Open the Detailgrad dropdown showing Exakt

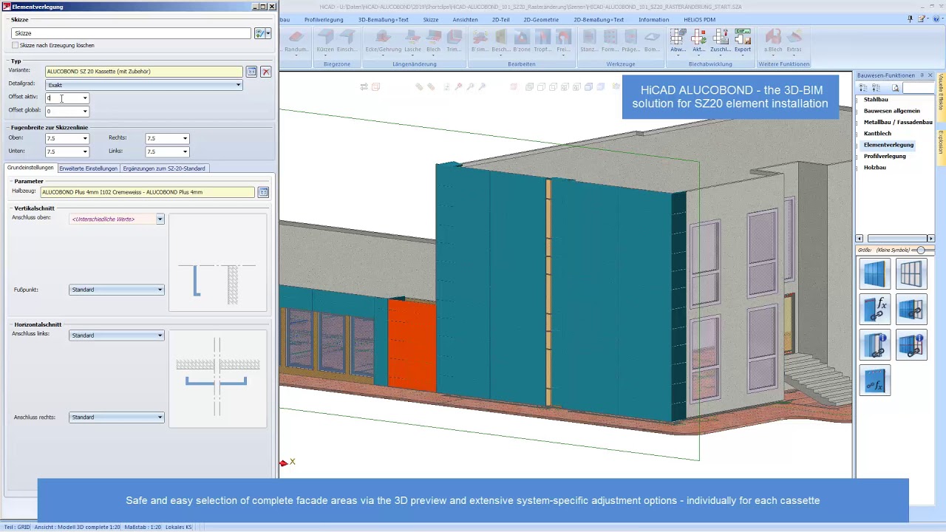coord(144,85)
